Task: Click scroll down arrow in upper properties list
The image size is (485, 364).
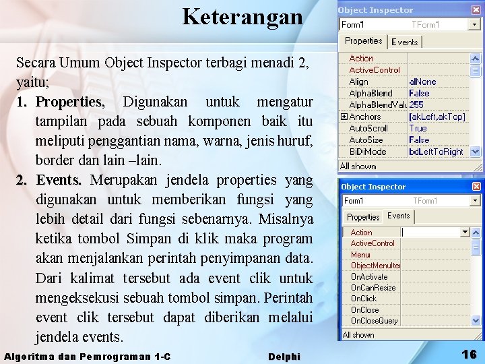Action: [x=476, y=152]
